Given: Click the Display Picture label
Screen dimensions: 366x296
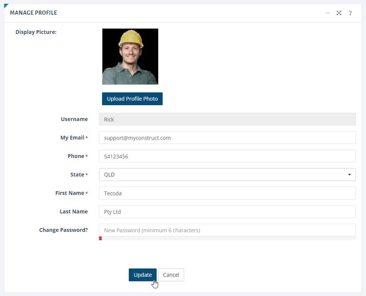Looking at the screenshot, I should [36, 32].
